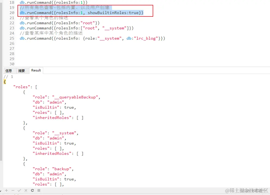The width and height of the screenshot is (270, 195).
Task: Click the "// 1" result header
Action: point(8,77)
